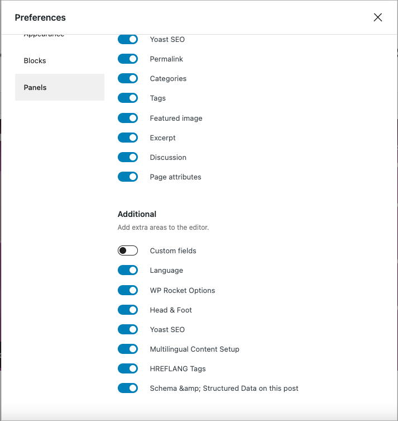This screenshot has width=398, height=421.
Task: Toggle off the Tags panel
Action: pyautogui.click(x=128, y=98)
